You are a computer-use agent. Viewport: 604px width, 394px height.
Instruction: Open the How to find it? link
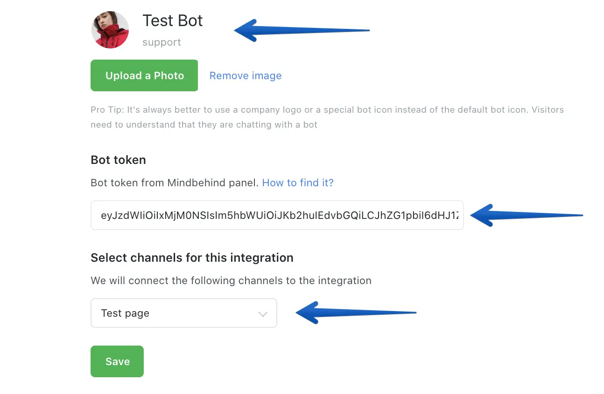click(298, 183)
